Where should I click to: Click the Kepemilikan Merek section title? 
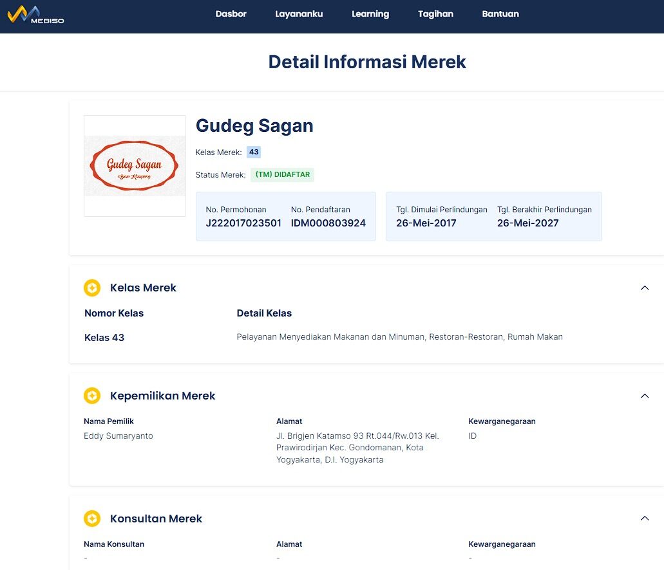pos(162,396)
